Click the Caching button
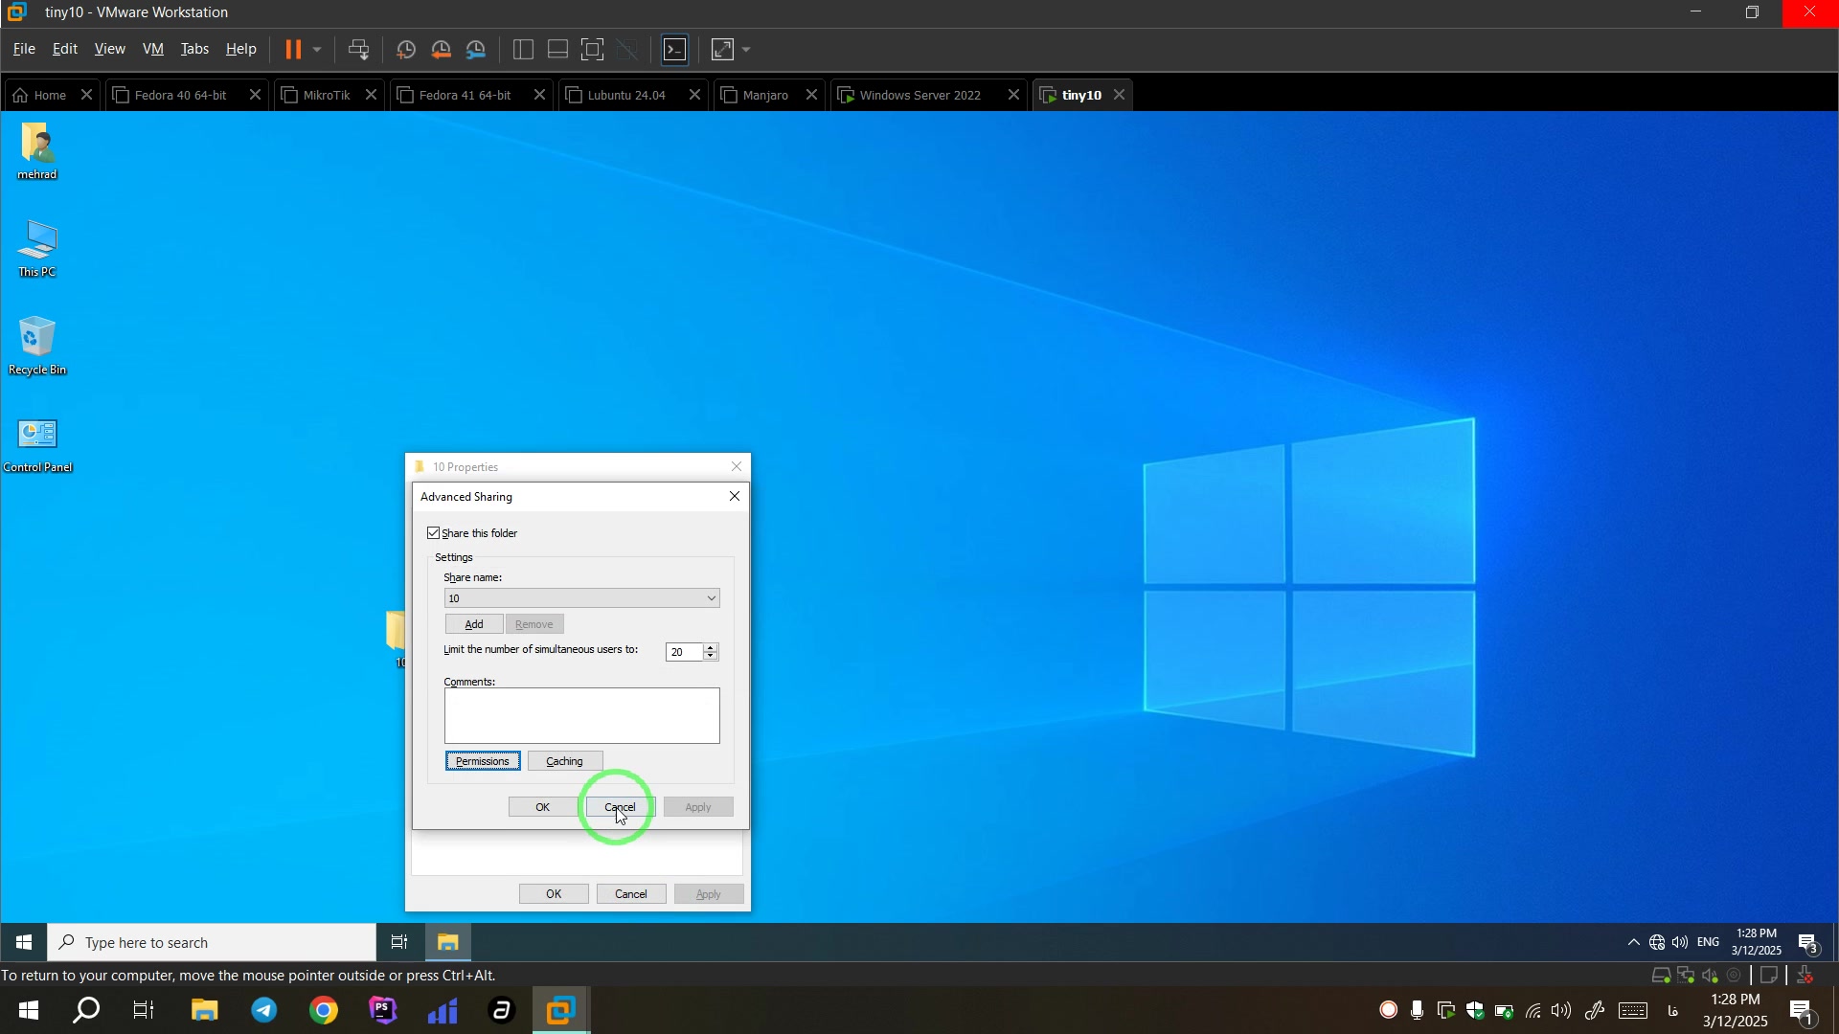 (x=565, y=761)
